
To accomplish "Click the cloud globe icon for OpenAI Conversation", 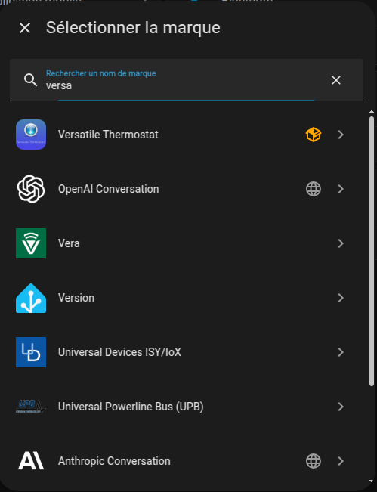I will click(314, 189).
